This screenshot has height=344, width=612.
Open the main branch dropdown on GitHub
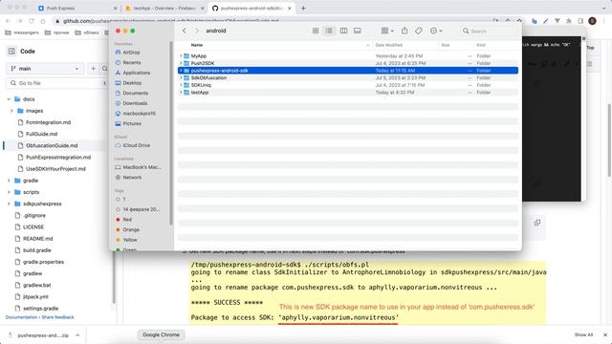(x=45, y=68)
